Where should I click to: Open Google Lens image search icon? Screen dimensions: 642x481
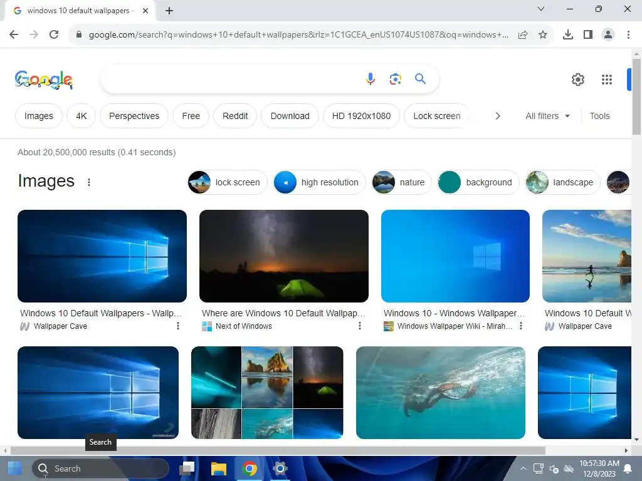(x=395, y=79)
